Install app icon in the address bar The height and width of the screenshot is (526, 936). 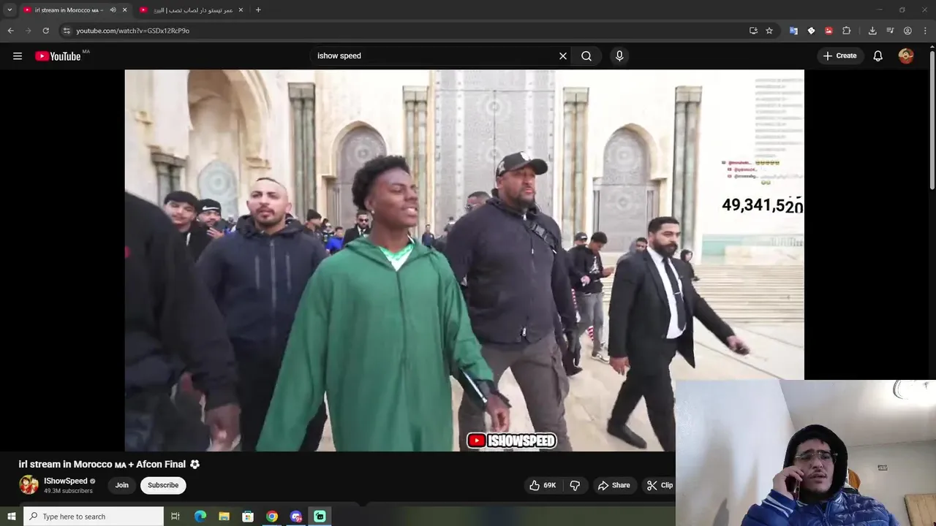coord(753,31)
